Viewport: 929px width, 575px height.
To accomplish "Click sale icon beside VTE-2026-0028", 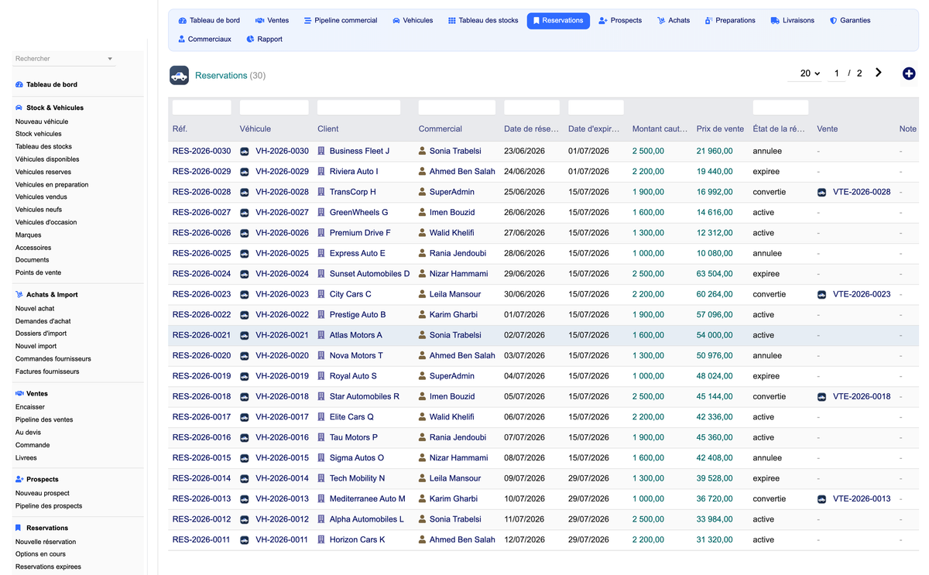I will coord(822,192).
